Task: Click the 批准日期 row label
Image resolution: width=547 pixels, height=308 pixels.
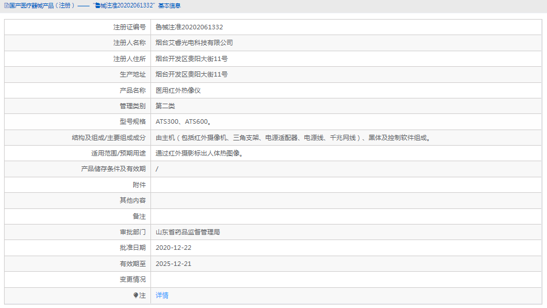Action: [x=133, y=248]
